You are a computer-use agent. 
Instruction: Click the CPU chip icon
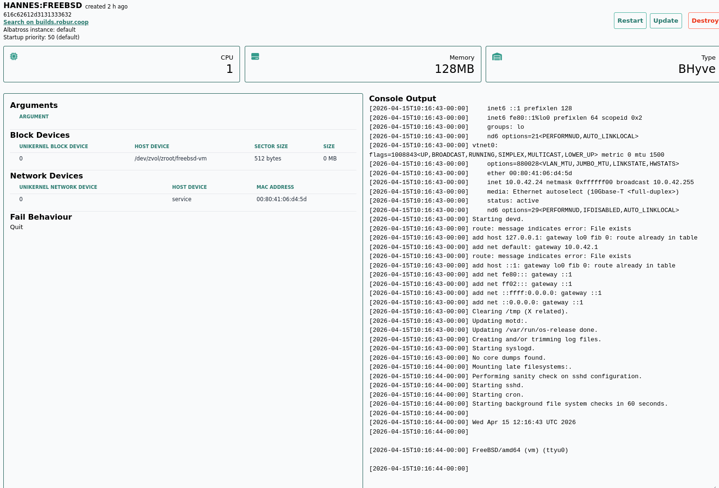[x=13, y=56]
